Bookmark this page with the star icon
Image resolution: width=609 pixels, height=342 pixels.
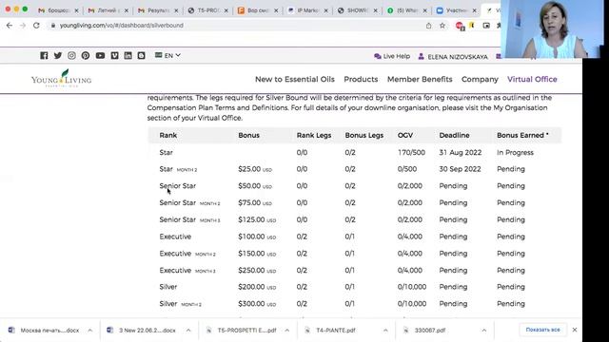[x=442, y=26]
